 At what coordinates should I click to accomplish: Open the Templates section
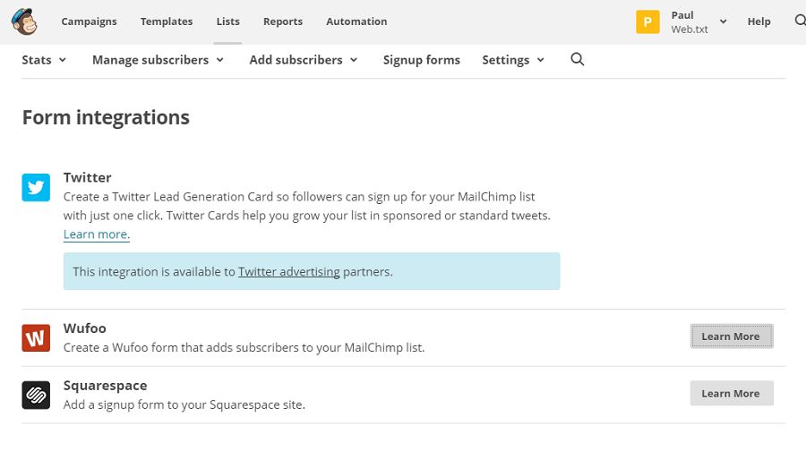[166, 21]
